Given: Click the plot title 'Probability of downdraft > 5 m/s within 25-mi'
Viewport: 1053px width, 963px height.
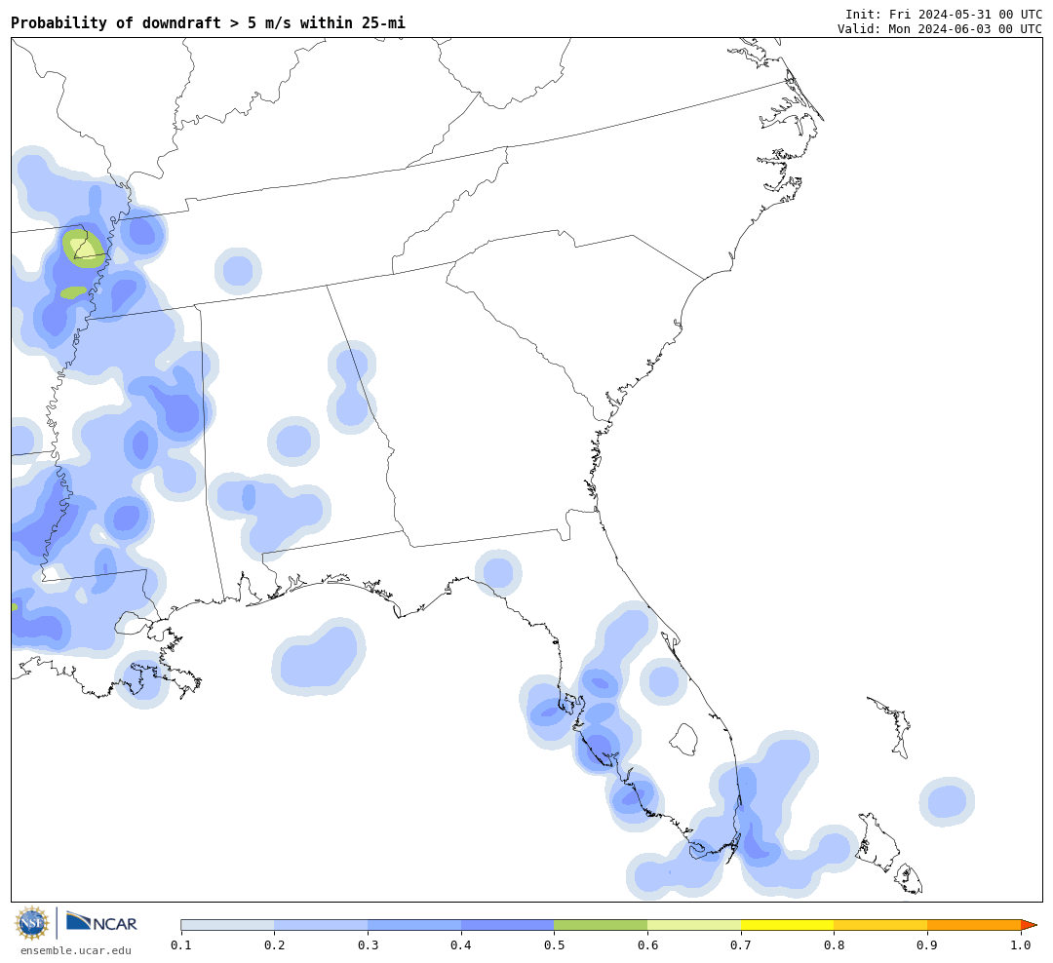Looking at the screenshot, I should 209,22.
